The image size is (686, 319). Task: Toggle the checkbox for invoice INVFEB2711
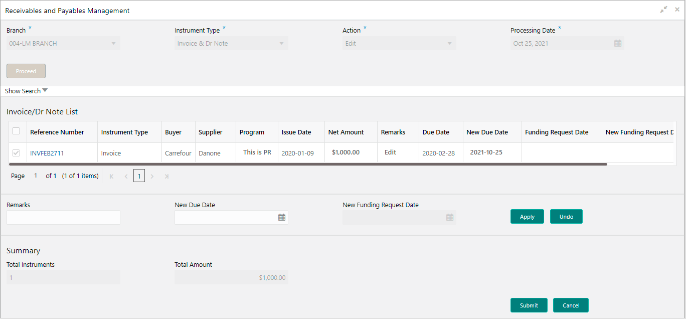[x=16, y=152]
